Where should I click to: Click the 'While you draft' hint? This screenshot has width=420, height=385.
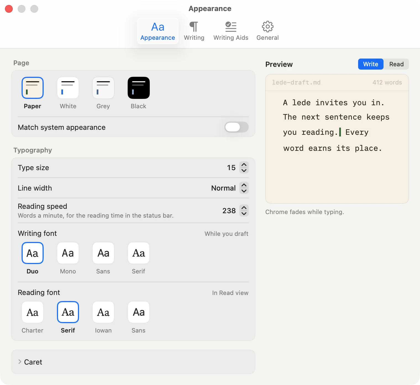point(226,234)
